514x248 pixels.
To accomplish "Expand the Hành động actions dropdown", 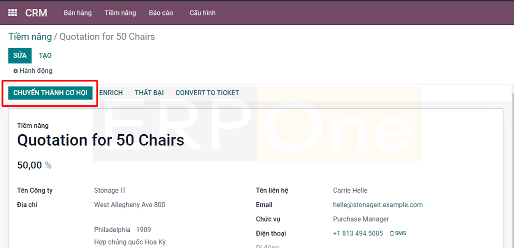I will pyautogui.click(x=33, y=71).
